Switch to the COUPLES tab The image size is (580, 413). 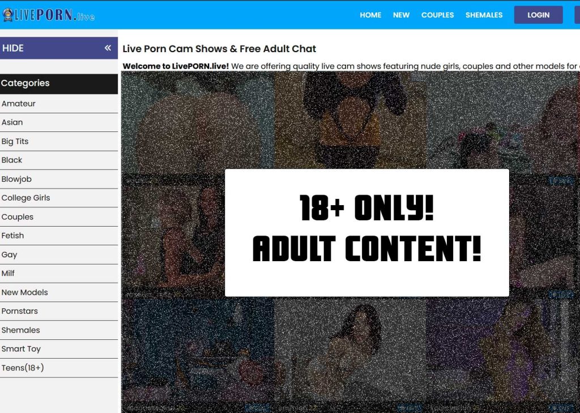pos(437,15)
